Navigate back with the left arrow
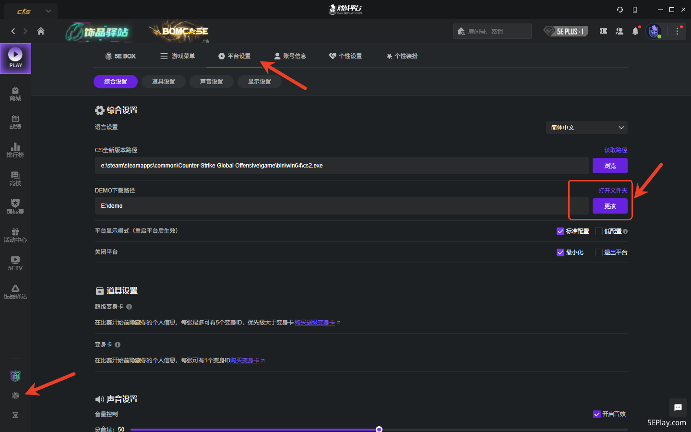 pyautogui.click(x=13, y=31)
